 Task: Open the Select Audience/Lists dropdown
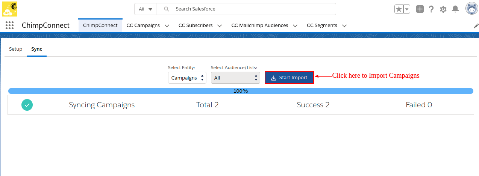(x=235, y=78)
